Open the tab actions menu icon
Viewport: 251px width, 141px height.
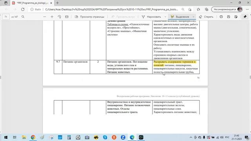[6, 3]
